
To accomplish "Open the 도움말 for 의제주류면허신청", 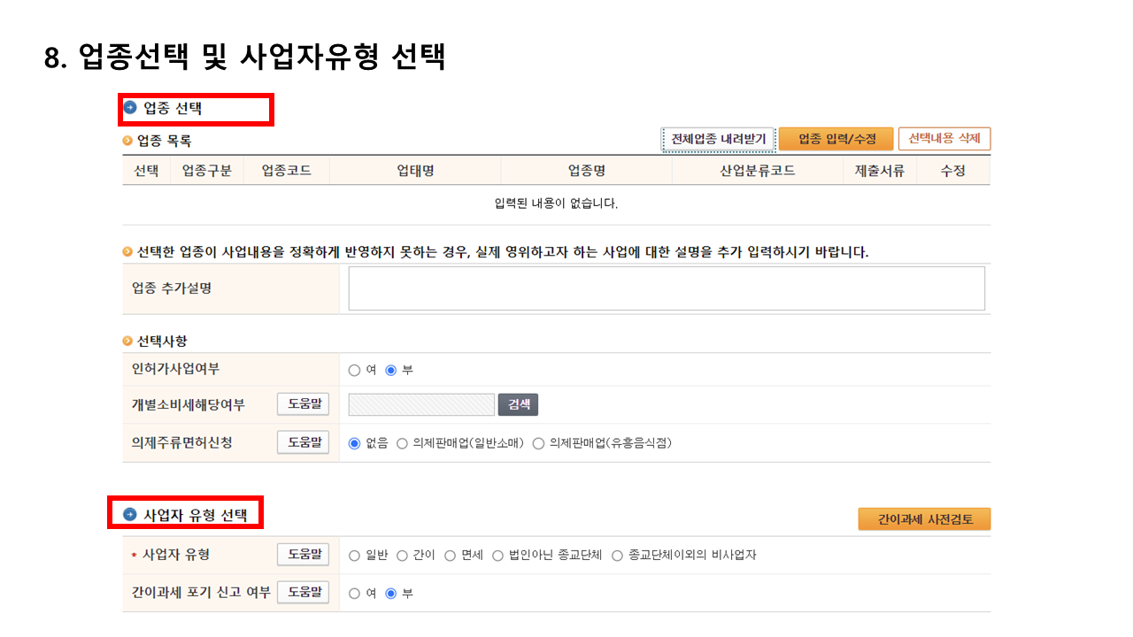I will pos(303,441).
